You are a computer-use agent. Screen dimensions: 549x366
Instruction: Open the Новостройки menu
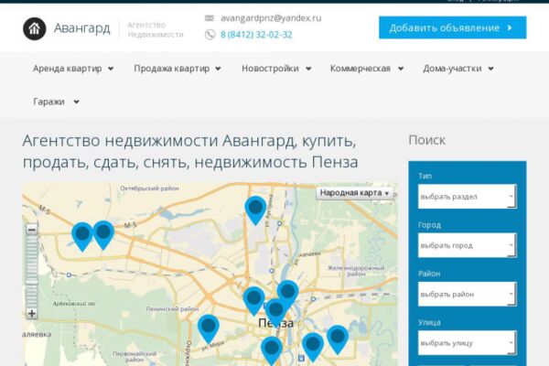coord(276,69)
